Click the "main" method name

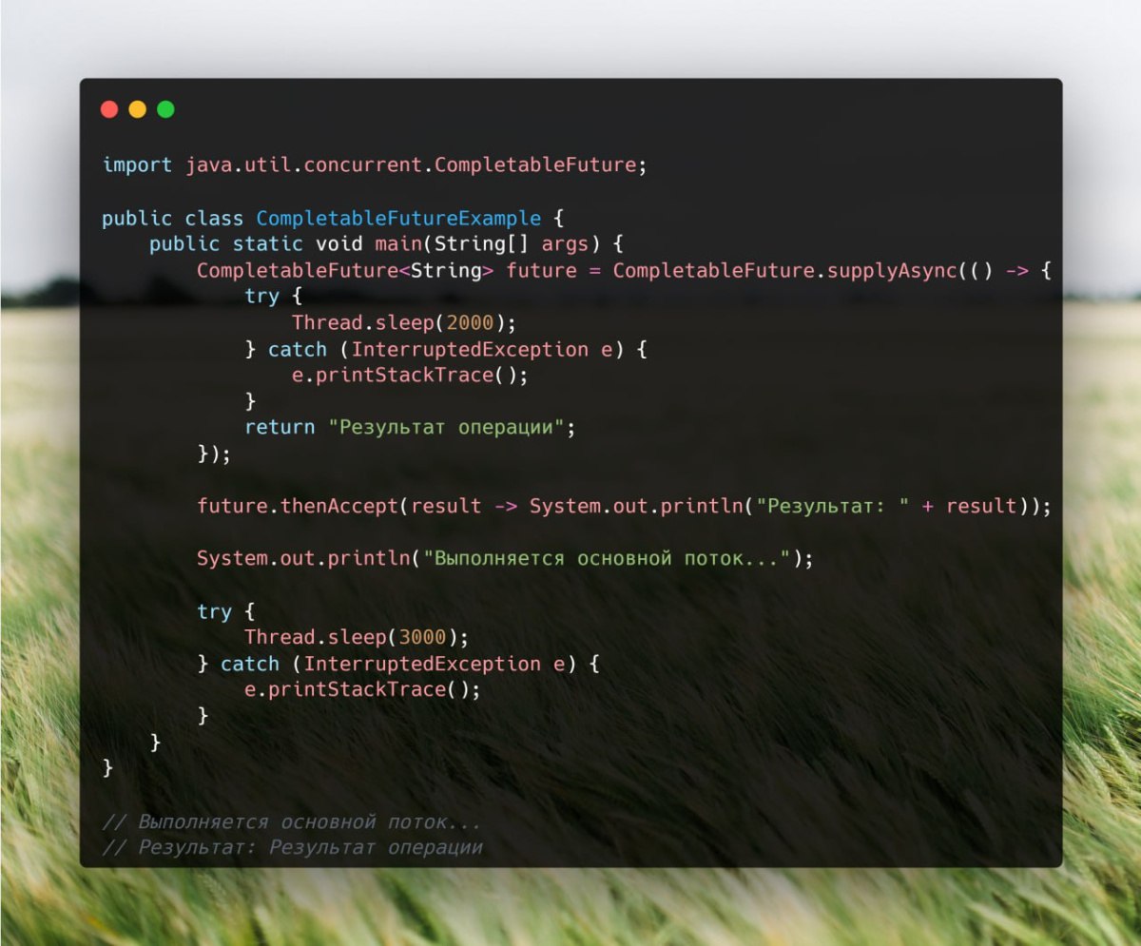[x=398, y=244]
